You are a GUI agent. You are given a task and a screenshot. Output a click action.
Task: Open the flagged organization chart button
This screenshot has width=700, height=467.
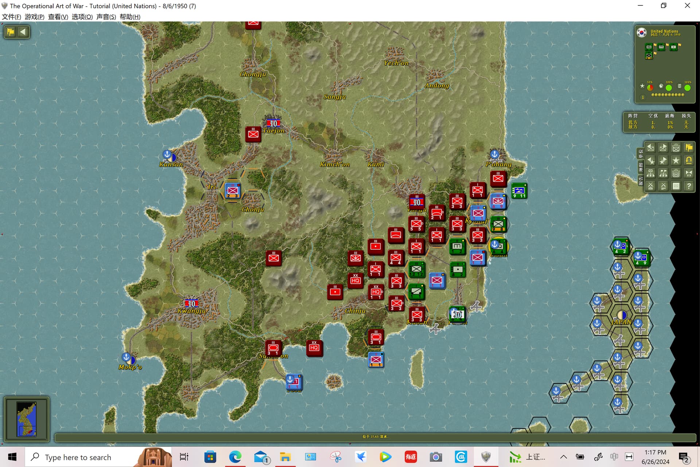[663, 173]
